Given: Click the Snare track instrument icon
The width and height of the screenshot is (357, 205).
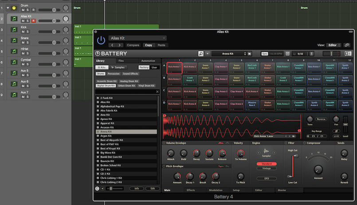Looking at the screenshot, I should coord(14,40).
